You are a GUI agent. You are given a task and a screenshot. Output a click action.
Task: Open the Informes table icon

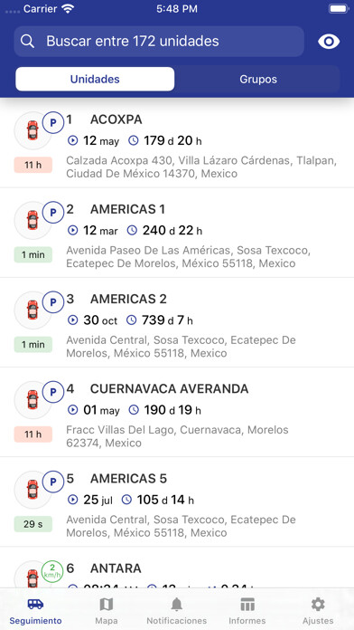[x=247, y=604]
